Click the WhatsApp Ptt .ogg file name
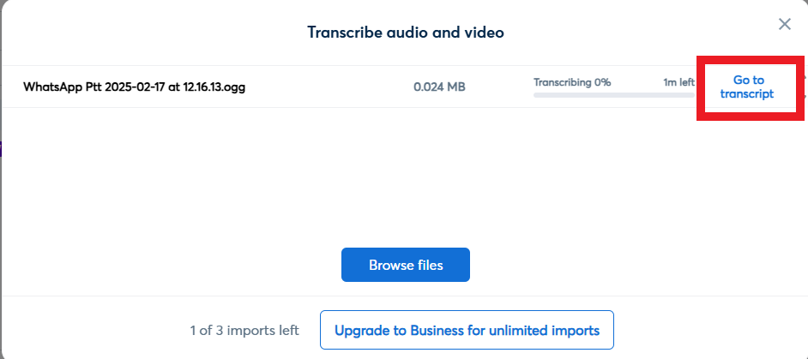The image size is (808, 359). pyautogui.click(x=134, y=87)
